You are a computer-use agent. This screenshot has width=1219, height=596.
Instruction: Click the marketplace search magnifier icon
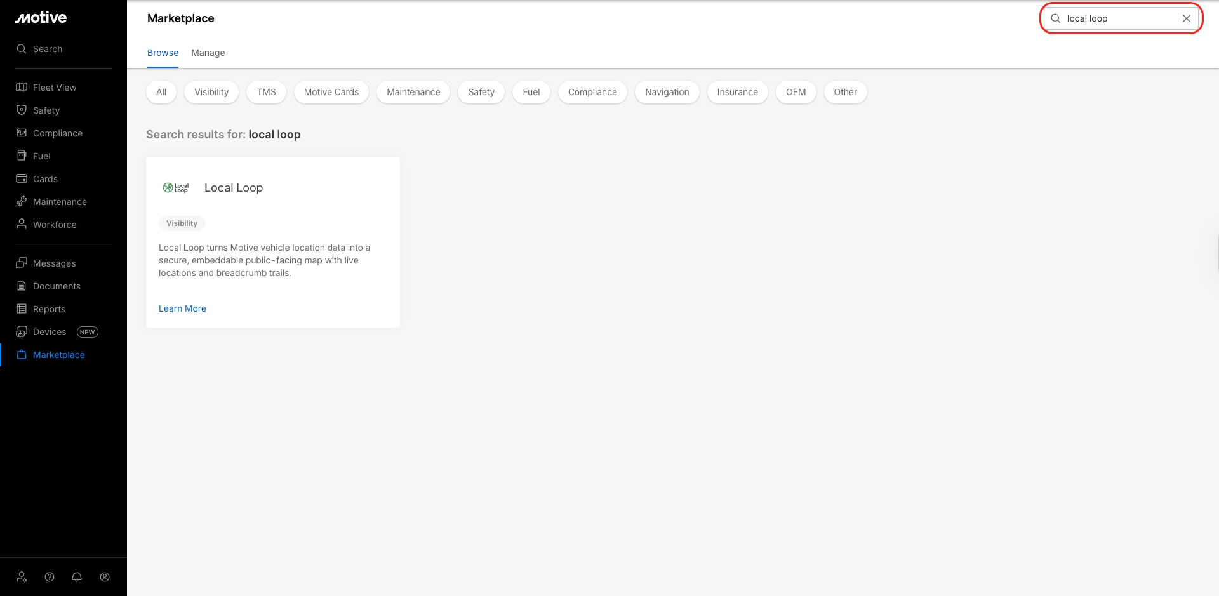coord(1056,18)
